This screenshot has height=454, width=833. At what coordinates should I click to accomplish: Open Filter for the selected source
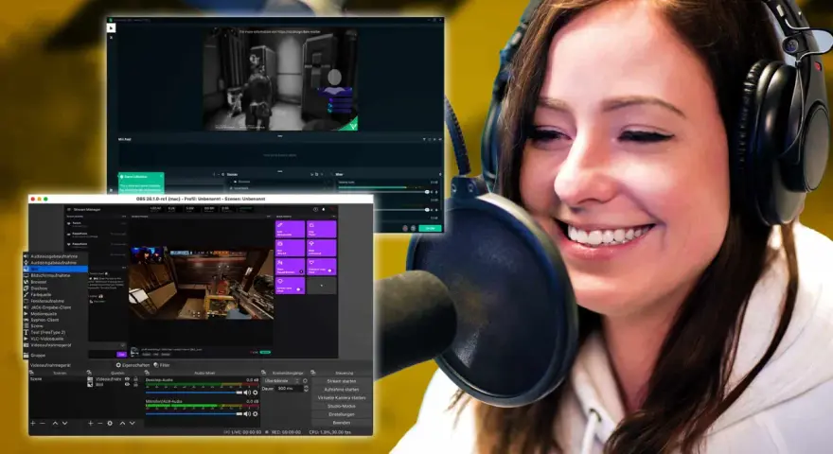[162, 365]
